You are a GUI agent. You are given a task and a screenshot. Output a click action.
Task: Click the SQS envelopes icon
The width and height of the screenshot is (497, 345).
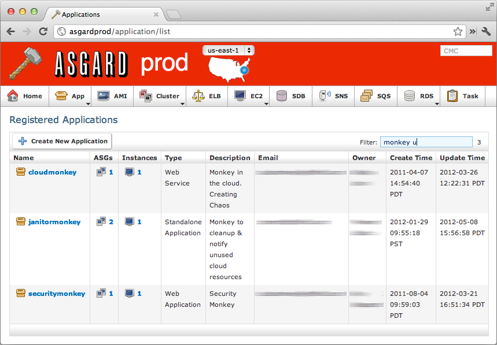click(366, 95)
